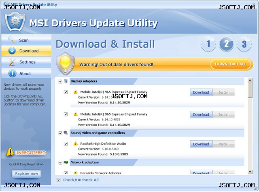Click the Realtek audio warning icon
This screenshot has height=192, width=259.
[76, 143]
